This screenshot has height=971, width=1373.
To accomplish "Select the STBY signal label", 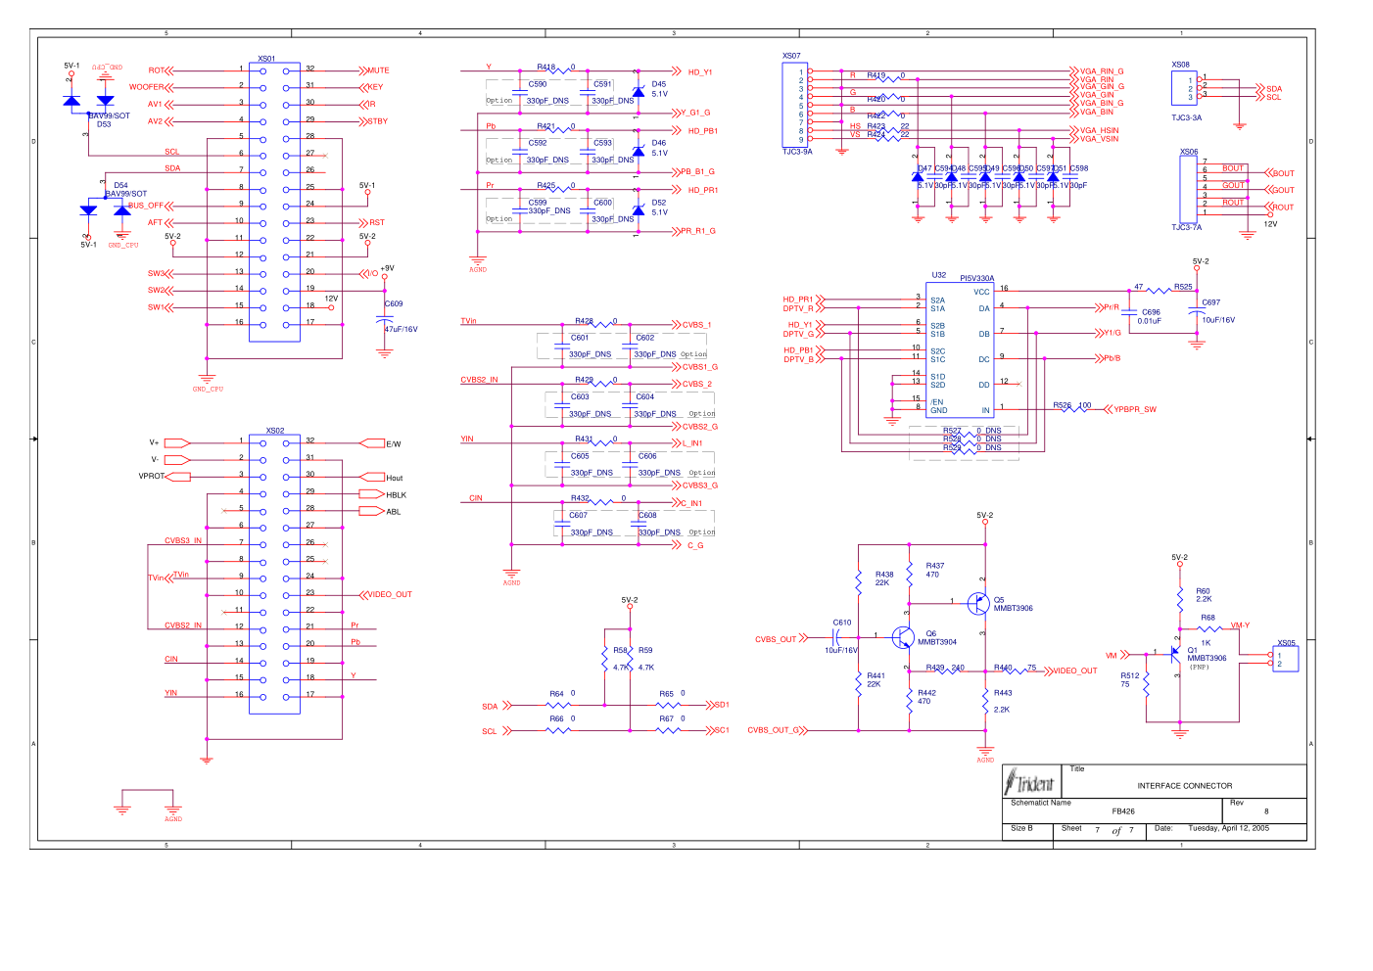I will [x=377, y=121].
